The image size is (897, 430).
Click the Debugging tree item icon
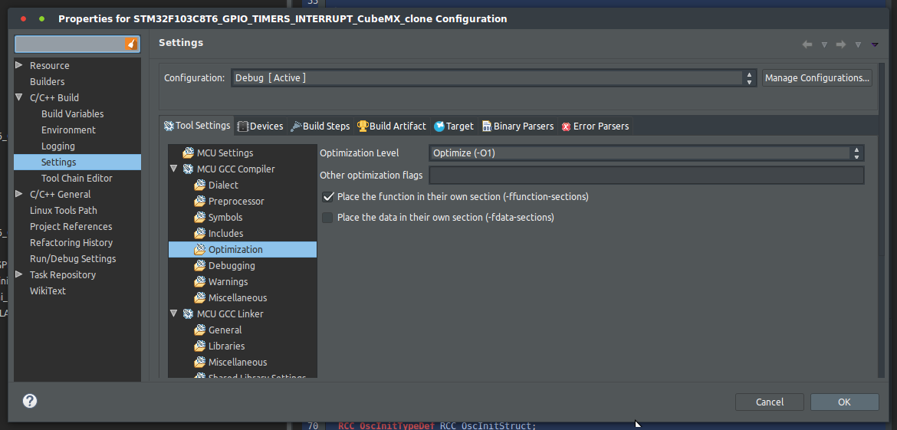click(x=199, y=266)
